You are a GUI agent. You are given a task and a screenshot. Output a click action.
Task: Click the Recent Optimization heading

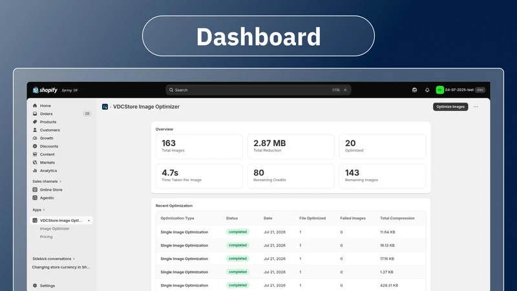pyautogui.click(x=174, y=206)
